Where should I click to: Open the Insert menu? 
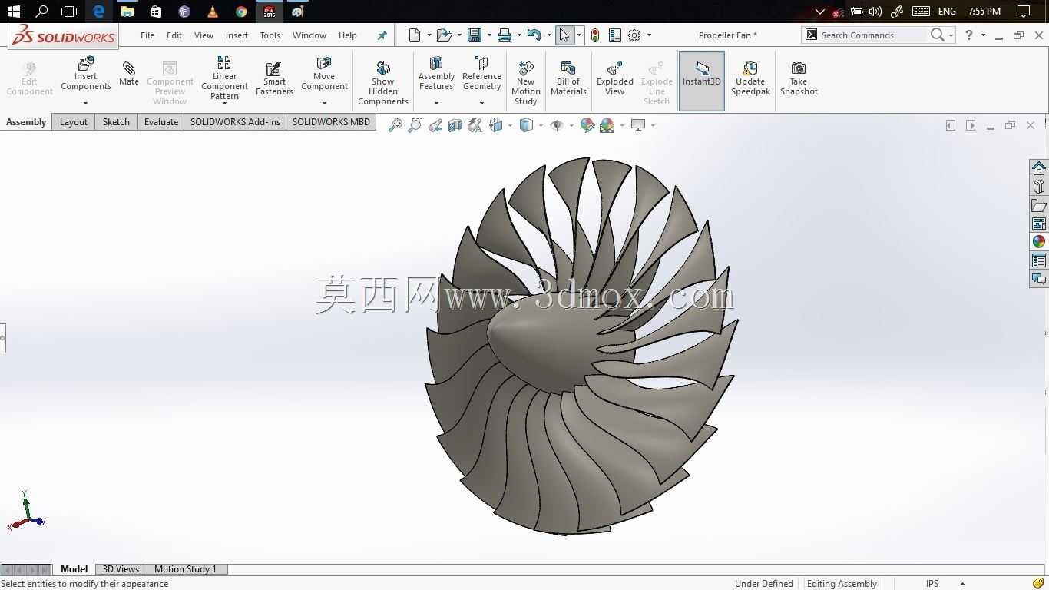(237, 35)
